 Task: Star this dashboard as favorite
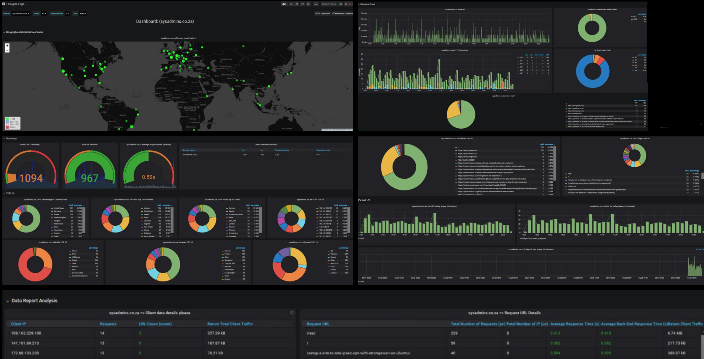[291, 4]
